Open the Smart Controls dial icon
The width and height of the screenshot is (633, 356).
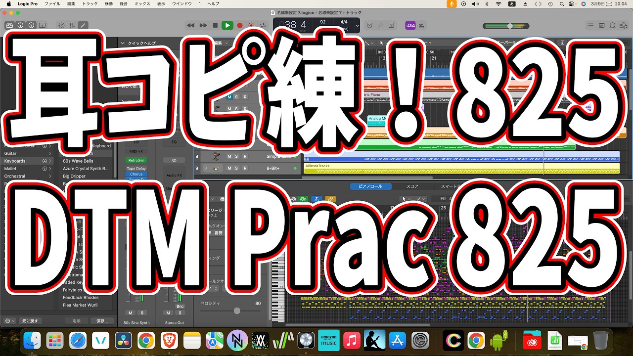[x=61, y=25]
